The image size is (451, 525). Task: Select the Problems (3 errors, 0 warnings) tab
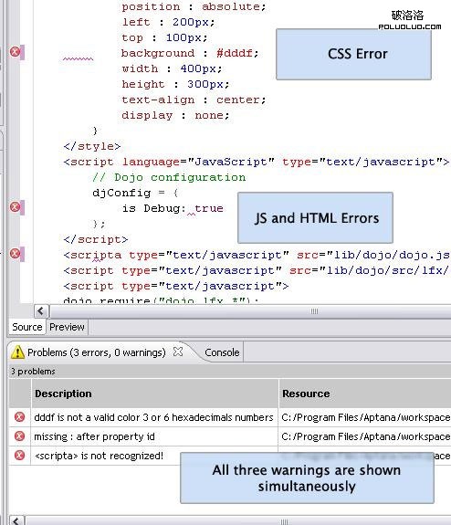pos(97,352)
